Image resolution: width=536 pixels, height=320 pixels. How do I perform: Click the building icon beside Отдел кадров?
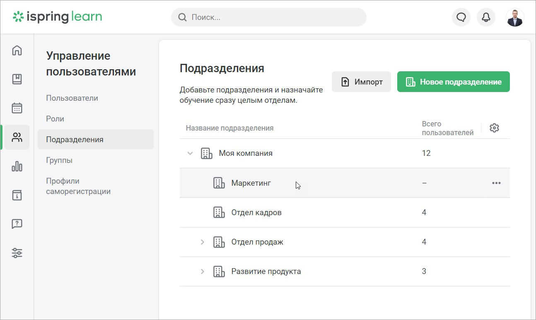pyautogui.click(x=219, y=213)
